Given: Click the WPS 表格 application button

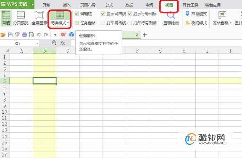Looking at the screenshot, I should pyautogui.click(x=17, y=4).
